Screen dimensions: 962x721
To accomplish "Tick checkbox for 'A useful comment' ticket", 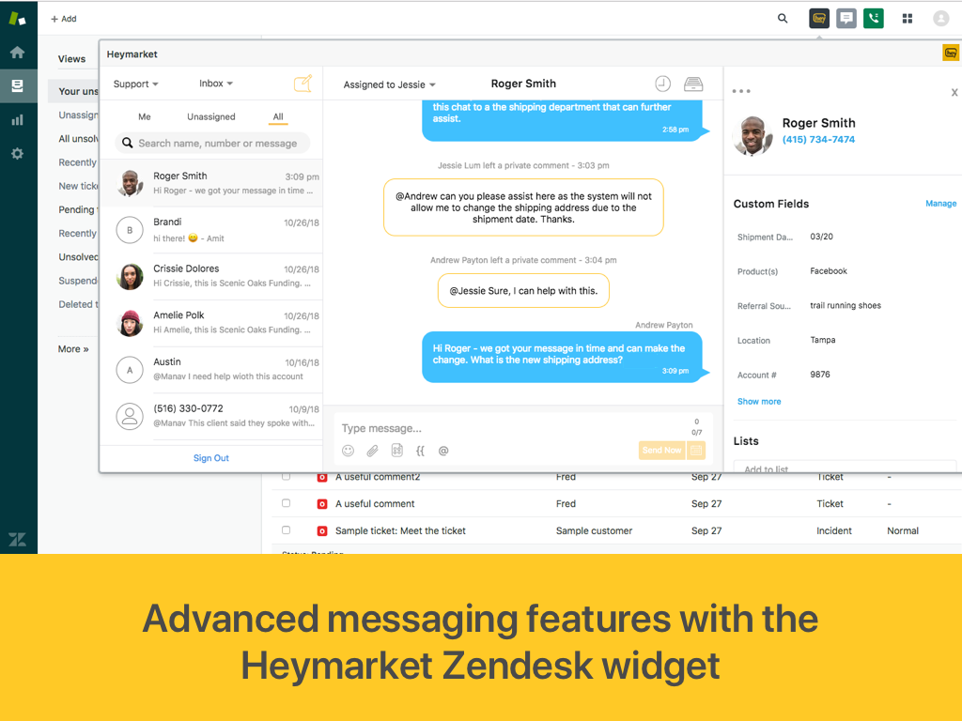I will pos(286,503).
